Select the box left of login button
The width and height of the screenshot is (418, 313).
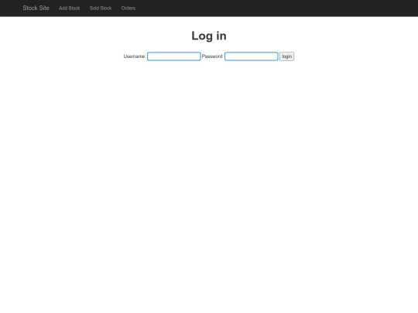[x=252, y=56]
